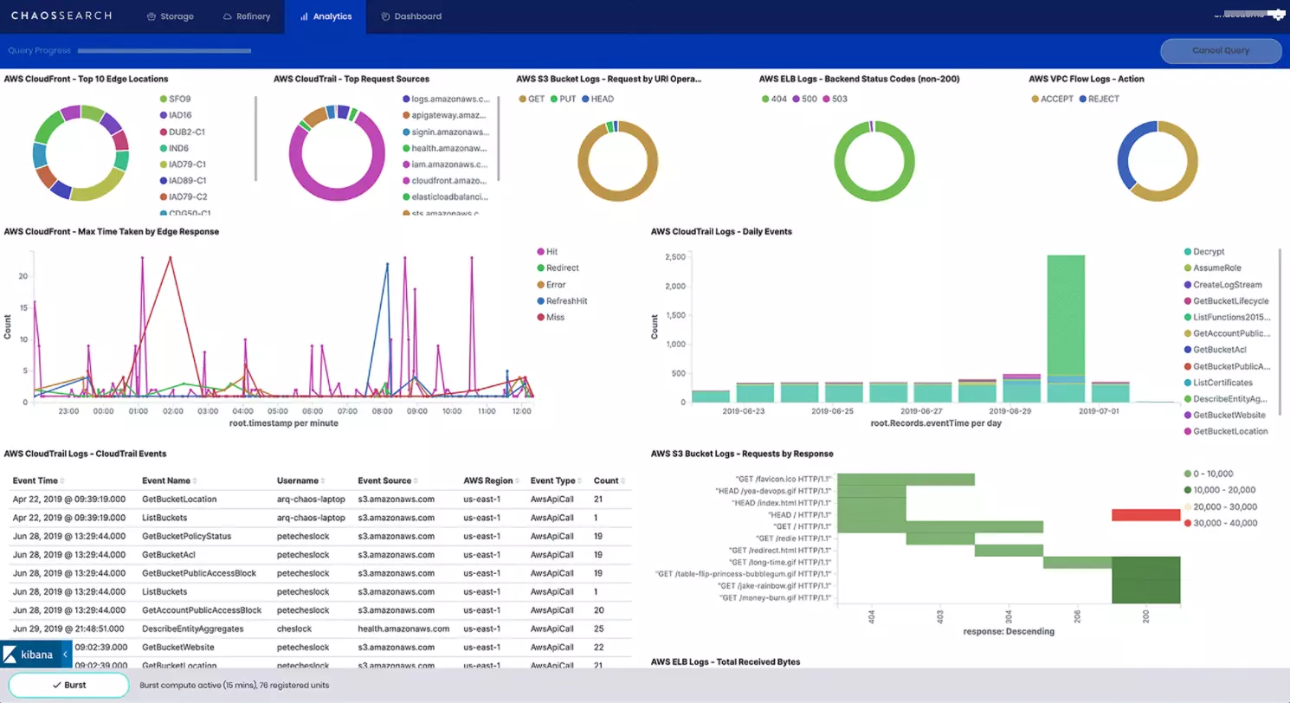Viewport: 1290px width, 703px height.
Task: Click the Cancel Query button
Action: click(x=1221, y=50)
